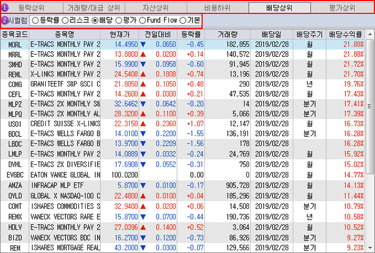Screen dimensions: 375x253
Task: Click the vertical scrollbar thumb
Action: pos(370,107)
